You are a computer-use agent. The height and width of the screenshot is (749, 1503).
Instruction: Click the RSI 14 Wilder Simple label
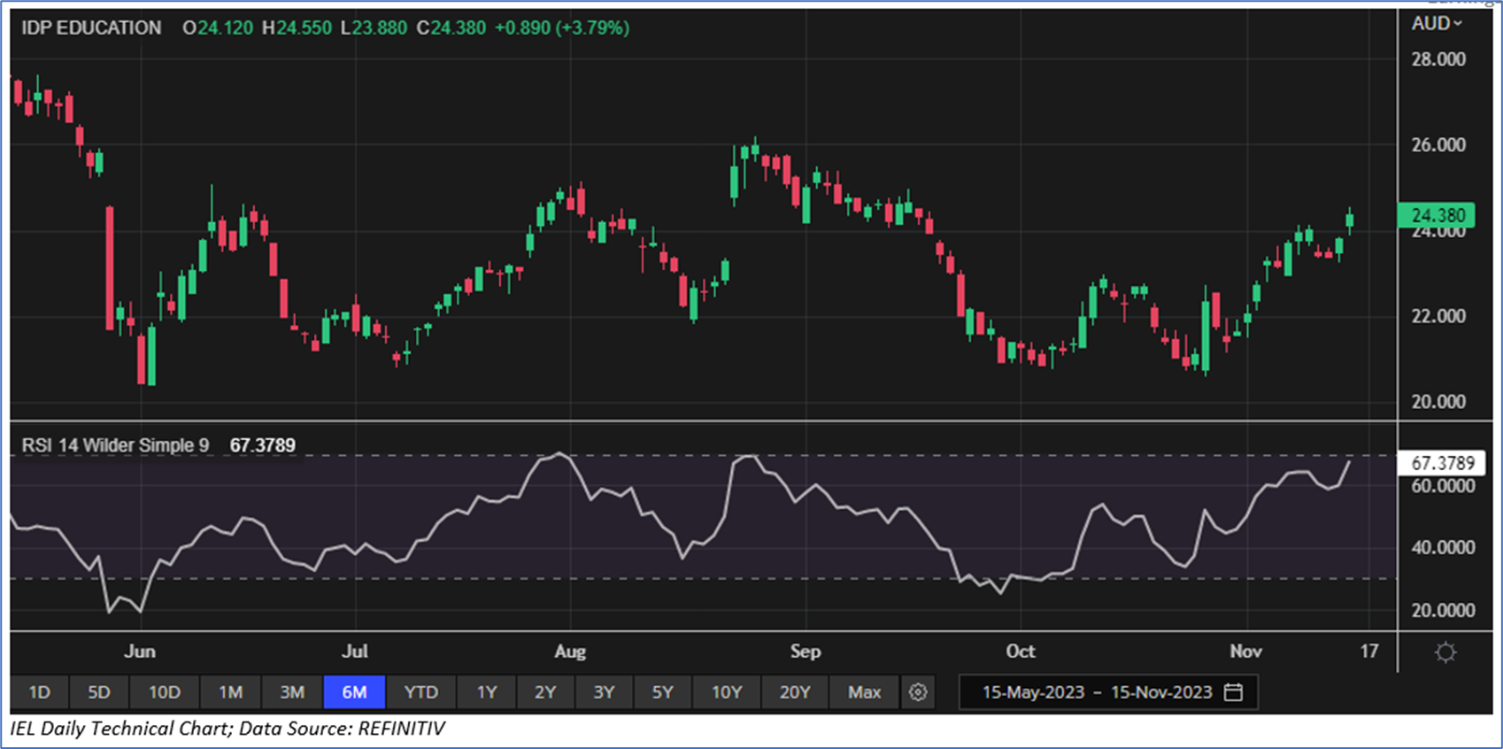click(x=115, y=445)
